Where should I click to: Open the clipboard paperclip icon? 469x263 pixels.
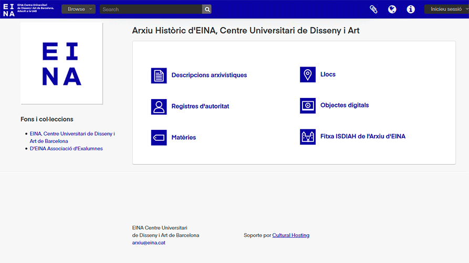(x=373, y=9)
